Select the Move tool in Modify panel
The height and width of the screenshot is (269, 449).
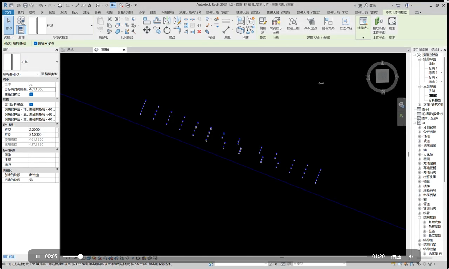147,30
